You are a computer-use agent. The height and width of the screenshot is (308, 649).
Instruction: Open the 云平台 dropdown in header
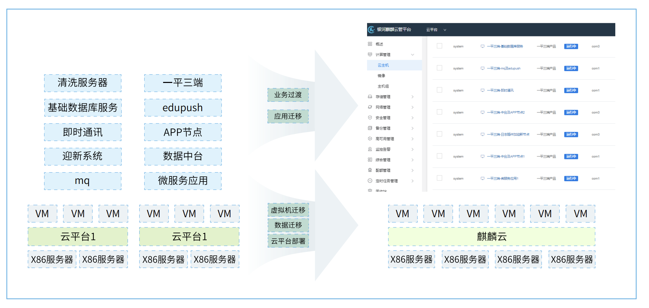pyautogui.click(x=436, y=30)
